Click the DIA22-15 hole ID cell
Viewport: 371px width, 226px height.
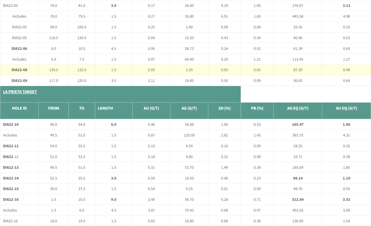pyautogui.click(x=11, y=189)
